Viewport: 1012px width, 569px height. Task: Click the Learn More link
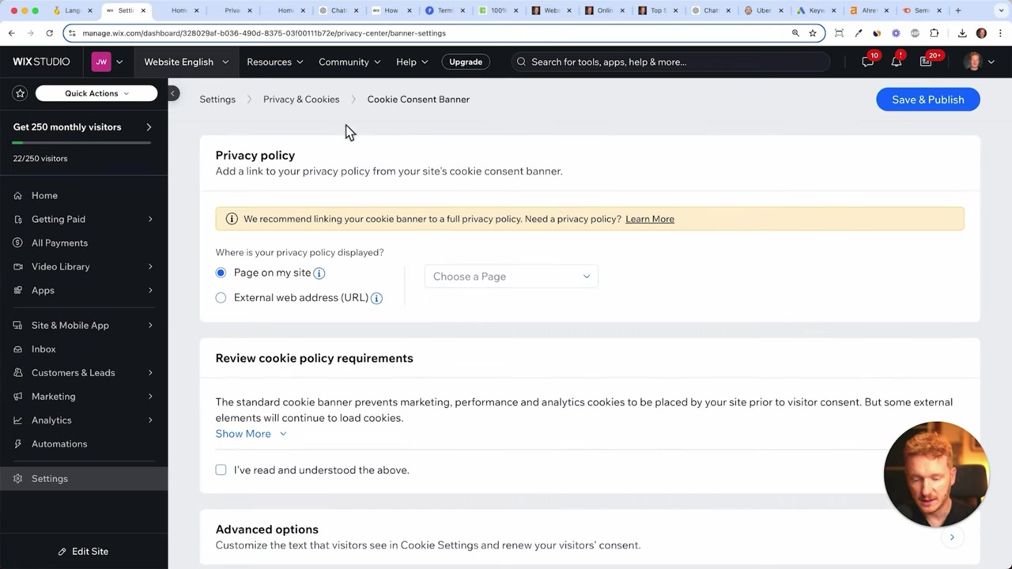pos(650,219)
